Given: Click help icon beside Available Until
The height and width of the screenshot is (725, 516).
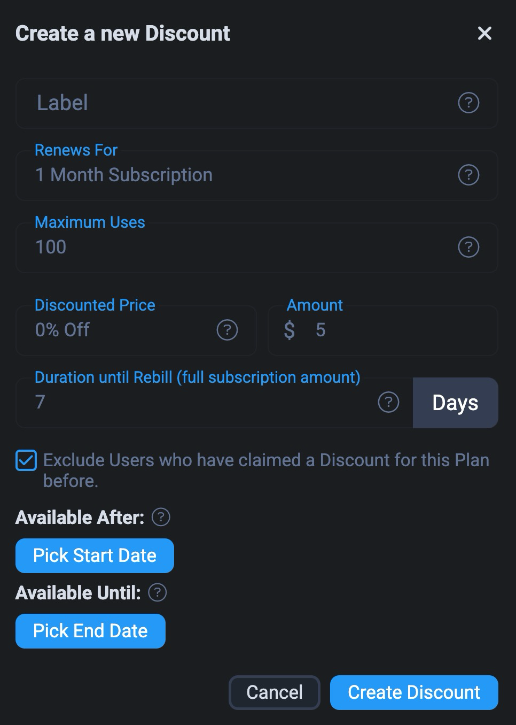Looking at the screenshot, I should [157, 592].
